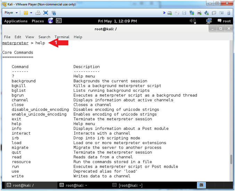The image size is (235, 191).
Task: Show hidden VMware device icons chevron
Action: point(164,13)
